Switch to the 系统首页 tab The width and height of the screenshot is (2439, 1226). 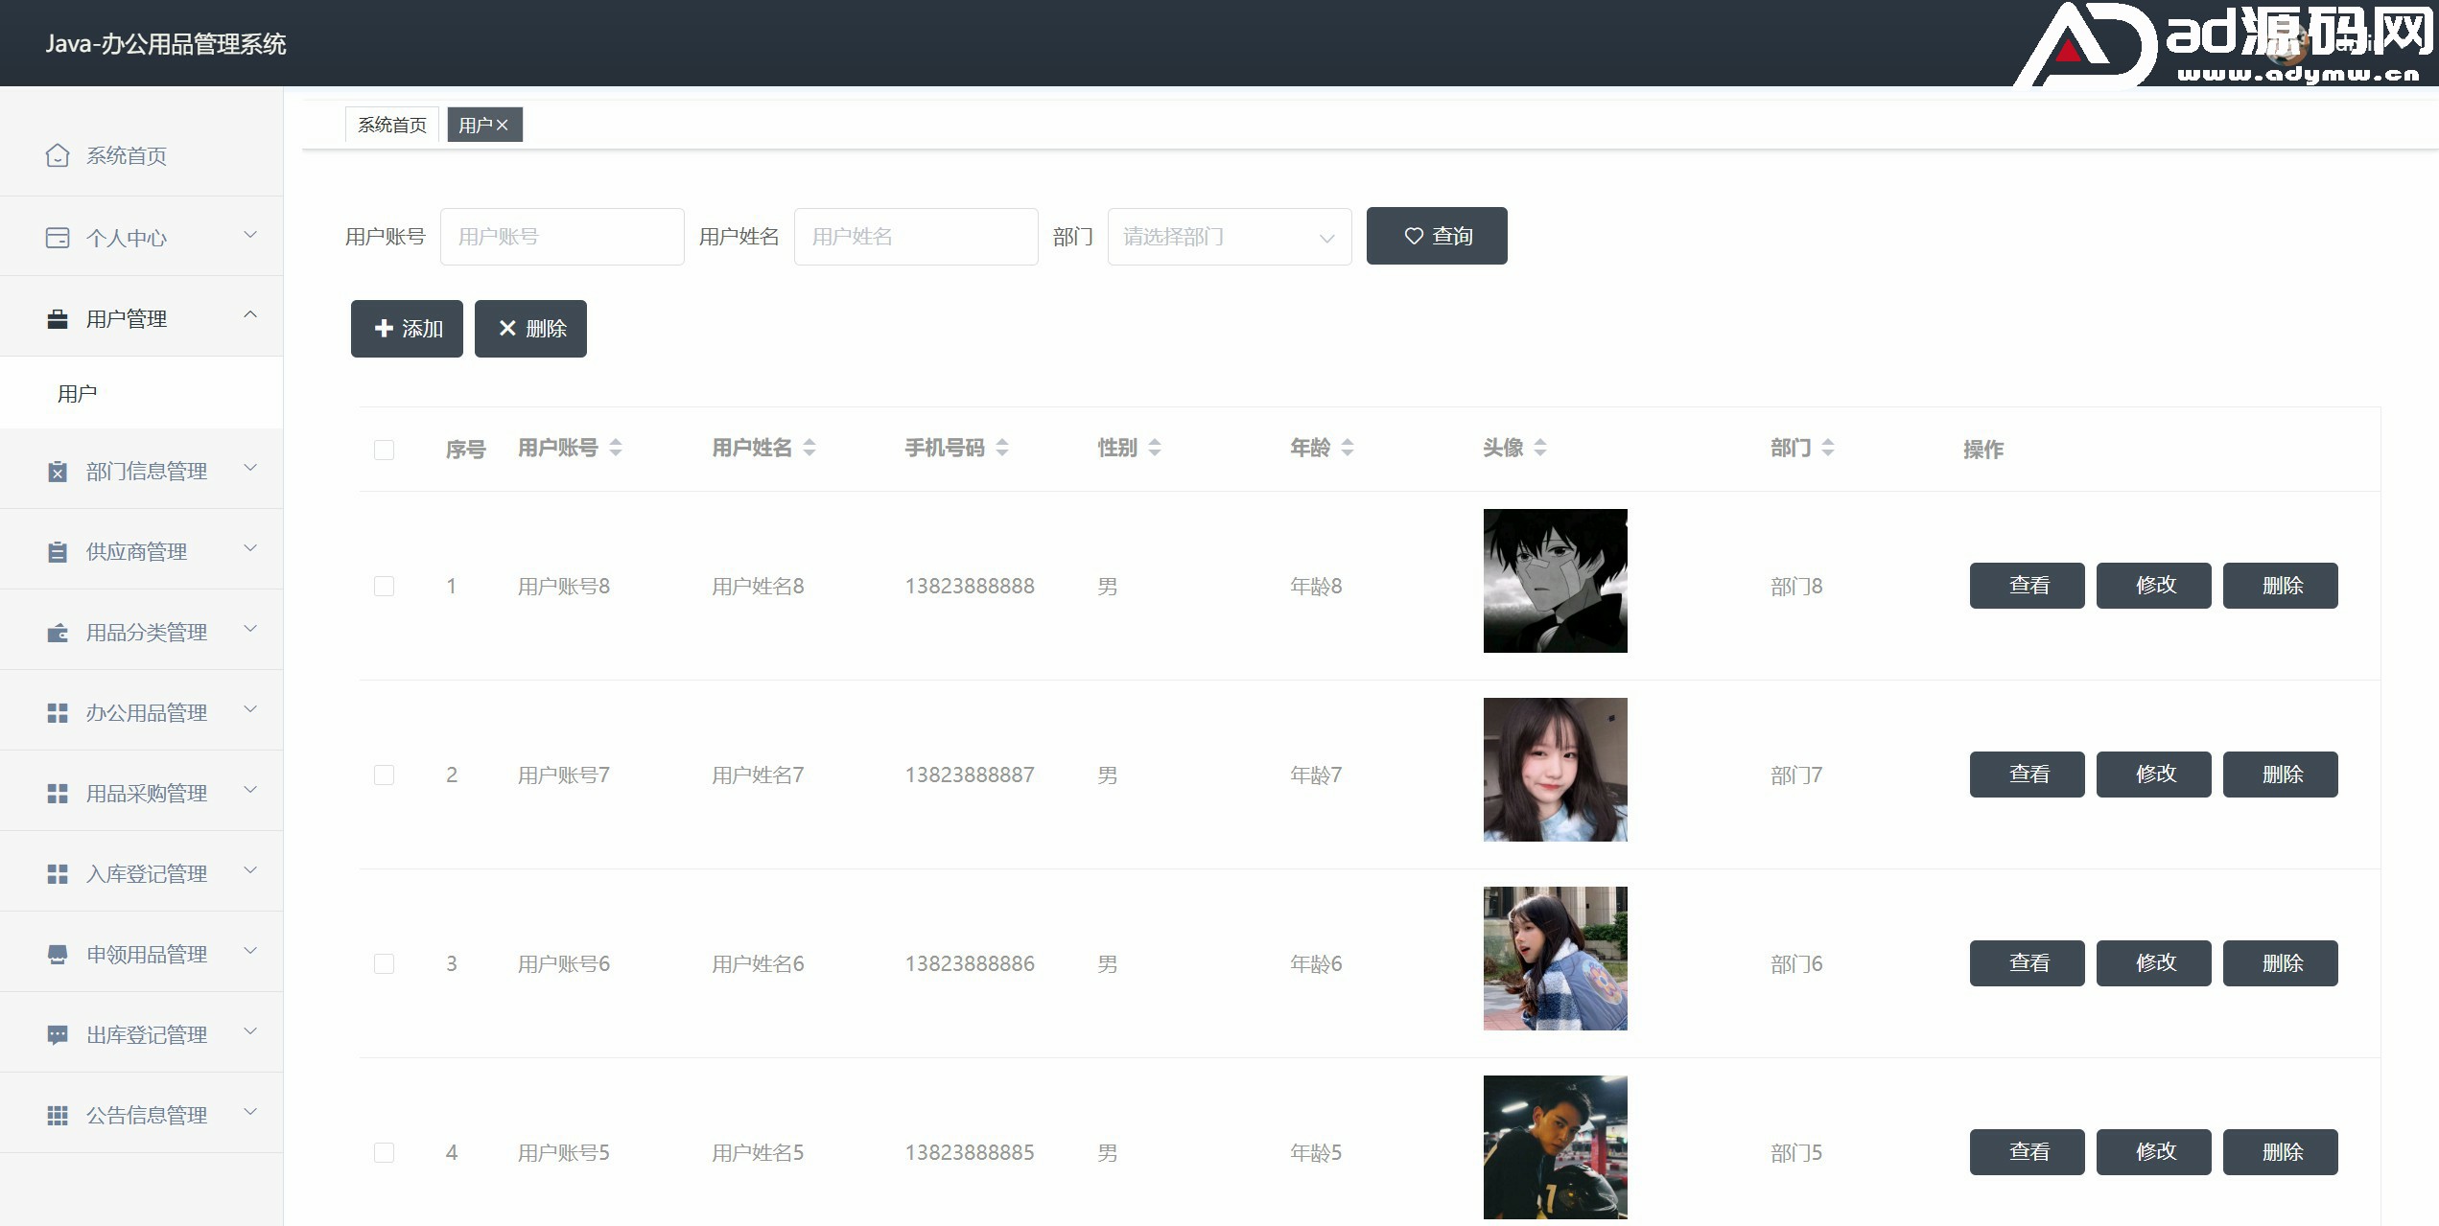pos(391,126)
